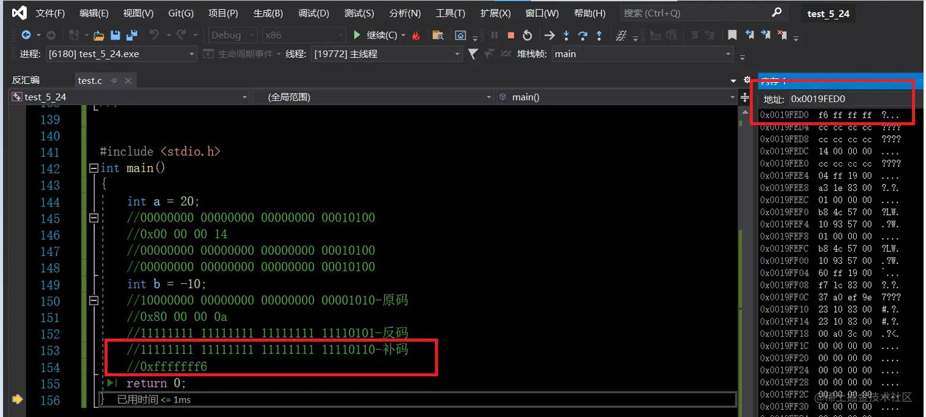This screenshot has width=926, height=417.
Task: Open the 帮助(H) menu
Action: point(590,13)
